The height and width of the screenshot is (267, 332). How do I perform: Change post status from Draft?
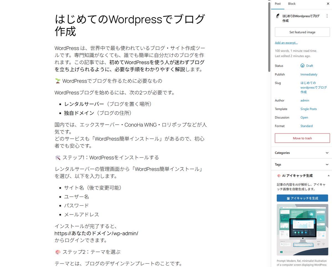coord(309,66)
